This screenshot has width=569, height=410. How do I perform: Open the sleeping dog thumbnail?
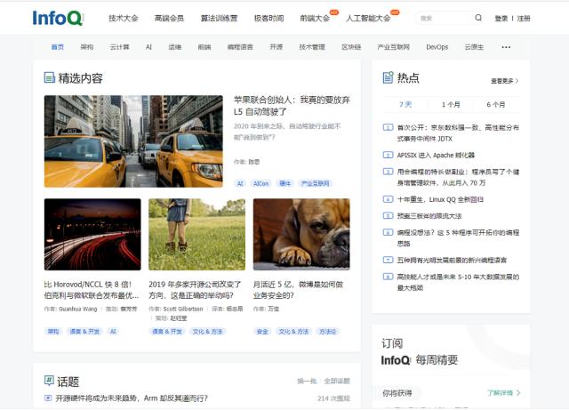[301, 234]
